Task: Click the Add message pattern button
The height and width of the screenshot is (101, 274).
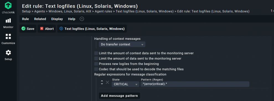Action: tap(119, 95)
